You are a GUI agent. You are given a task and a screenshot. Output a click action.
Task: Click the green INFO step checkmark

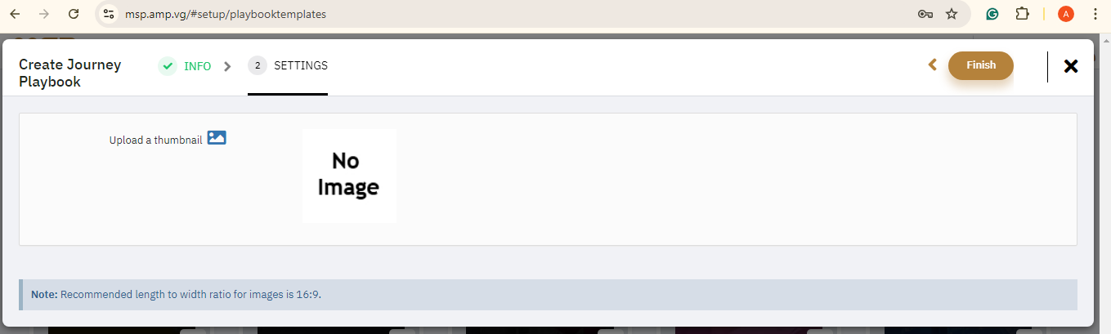coord(168,66)
